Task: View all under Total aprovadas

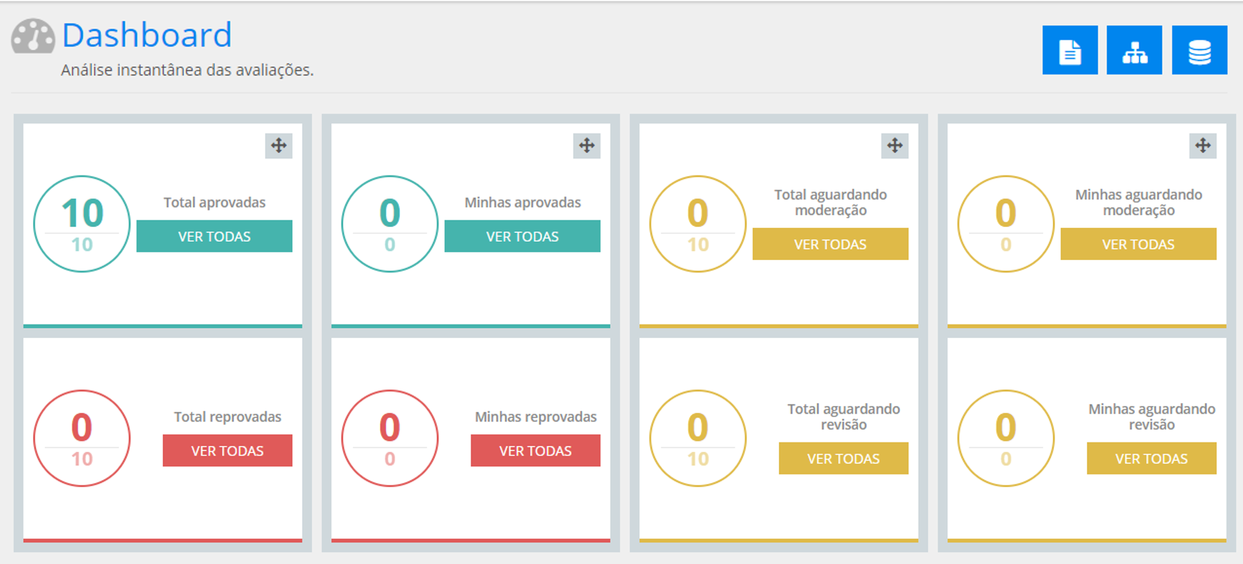Action: (214, 236)
